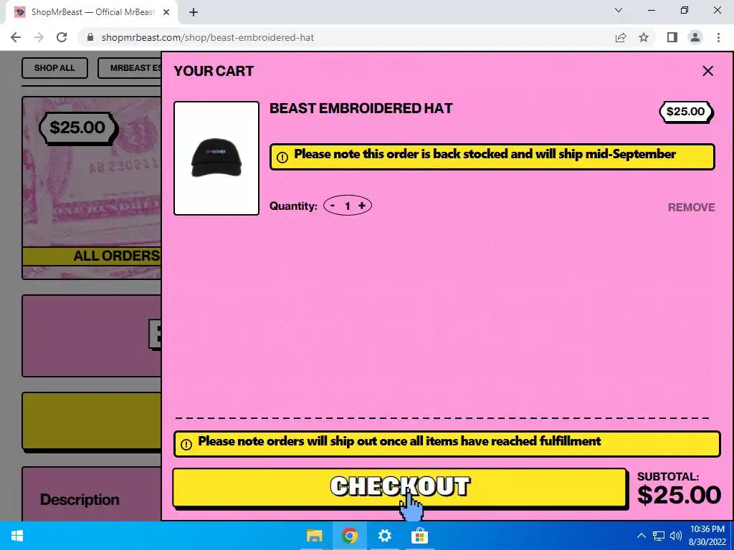Click the Chrome taskbar icon

349,536
